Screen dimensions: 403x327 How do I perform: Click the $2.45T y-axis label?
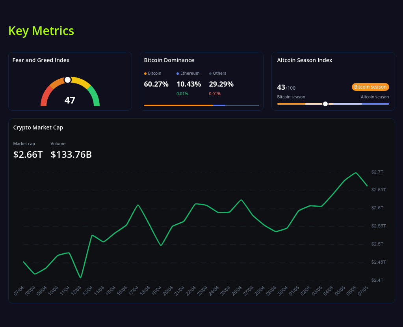coord(378,262)
